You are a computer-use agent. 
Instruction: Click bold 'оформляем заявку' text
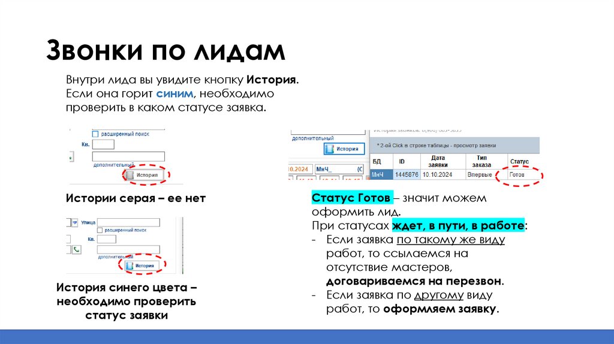440,309
